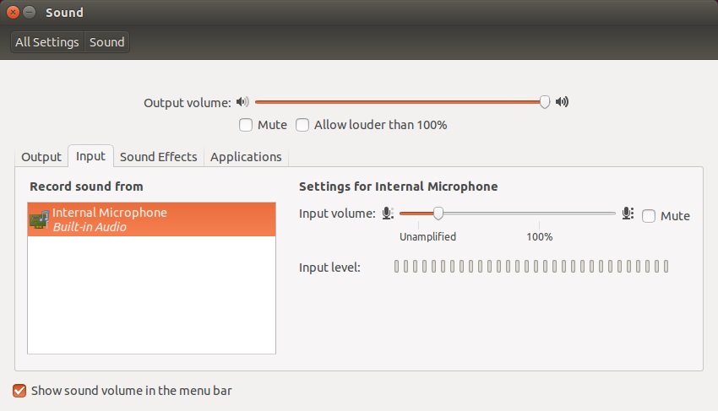Image resolution: width=718 pixels, height=411 pixels.
Task: Select Internal Microphone Built-in Audio device
Action: coord(152,219)
